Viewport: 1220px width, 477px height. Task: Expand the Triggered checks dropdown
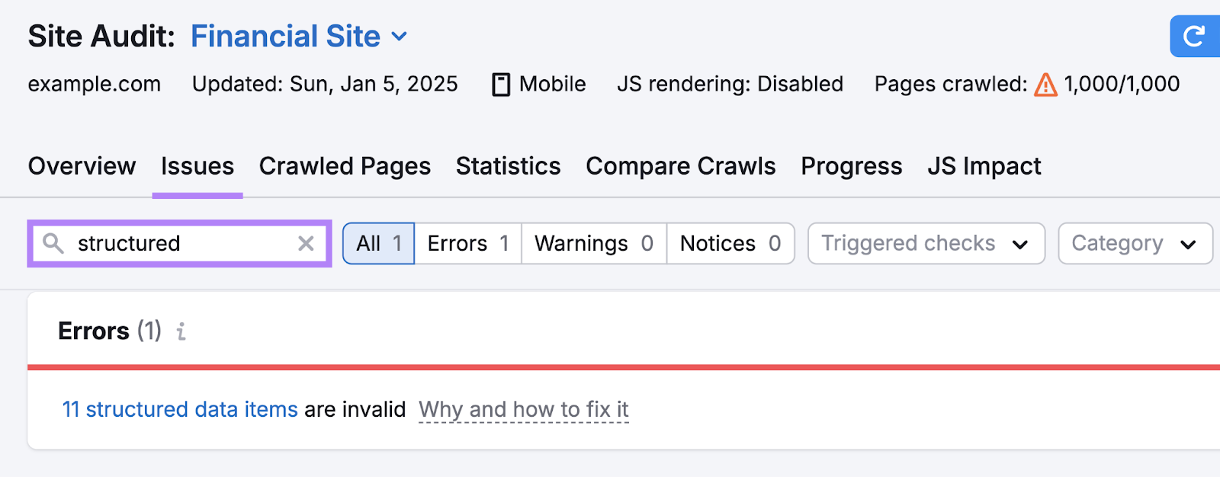pos(926,243)
